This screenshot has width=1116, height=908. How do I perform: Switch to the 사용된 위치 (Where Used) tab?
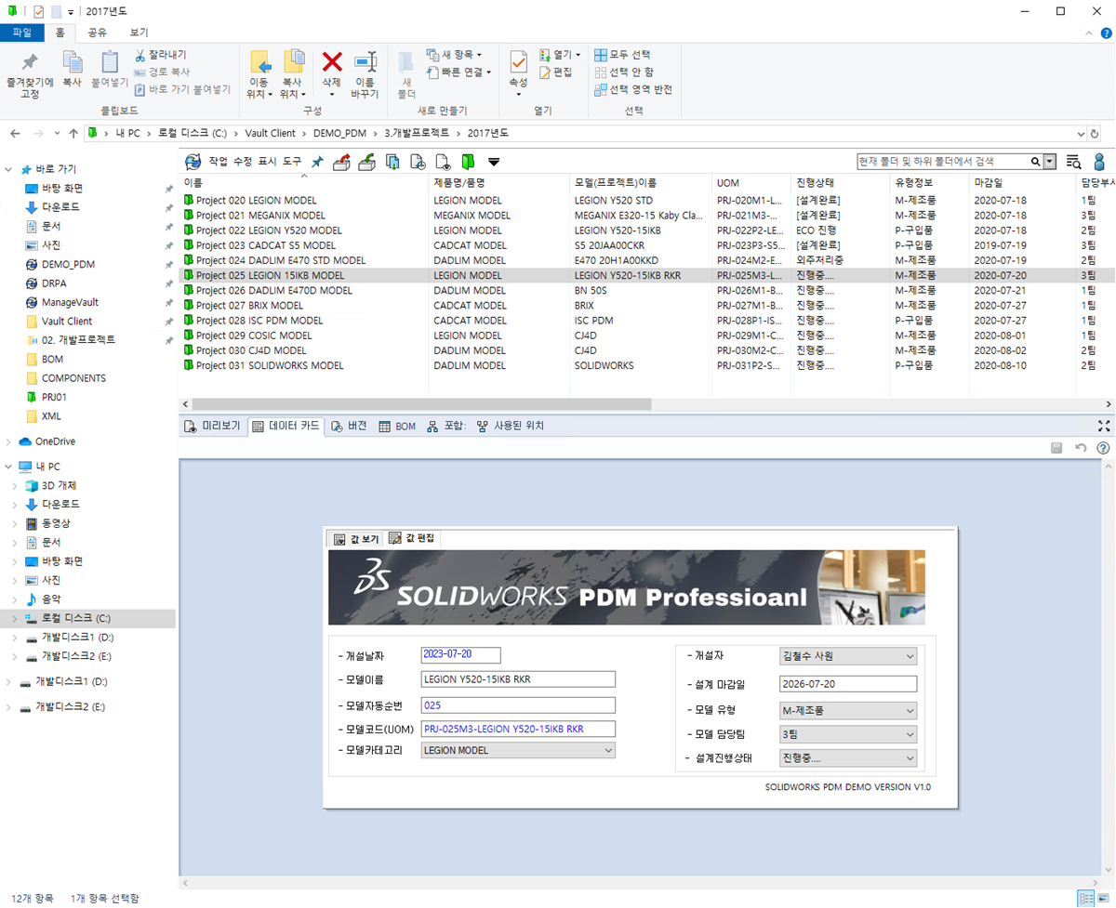point(510,426)
